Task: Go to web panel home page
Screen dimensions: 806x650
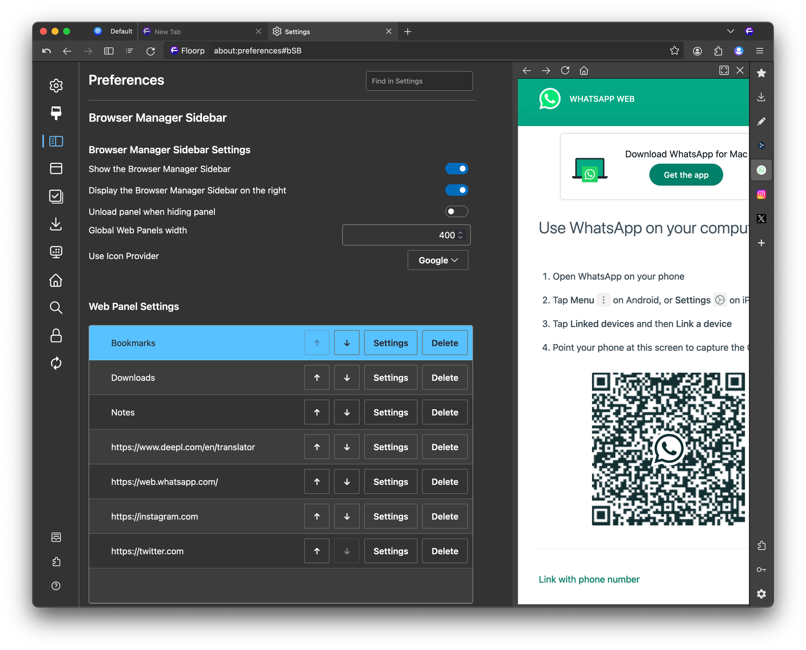Action: pos(584,71)
